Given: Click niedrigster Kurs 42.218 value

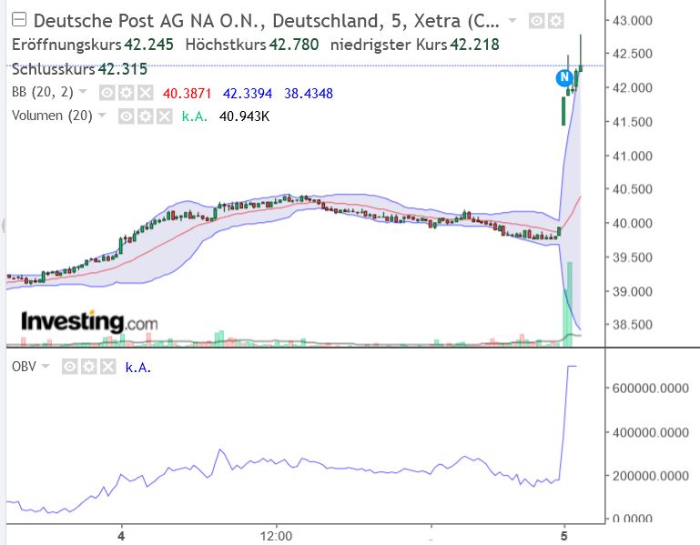Looking at the screenshot, I should click(474, 45).
